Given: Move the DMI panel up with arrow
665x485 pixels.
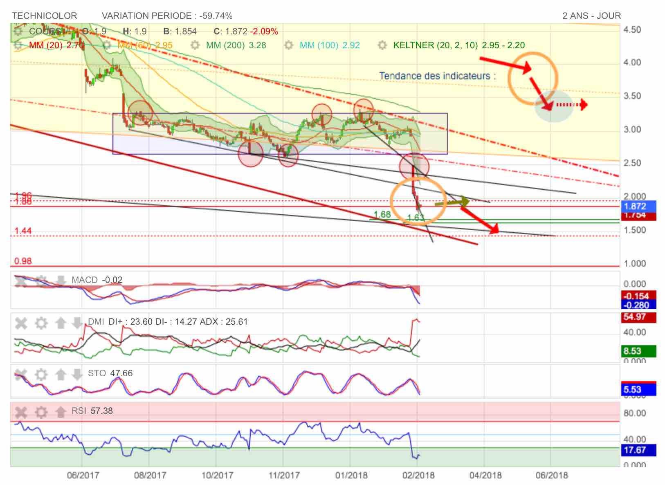Looking at the screenshot, I should tap(61, 323).
